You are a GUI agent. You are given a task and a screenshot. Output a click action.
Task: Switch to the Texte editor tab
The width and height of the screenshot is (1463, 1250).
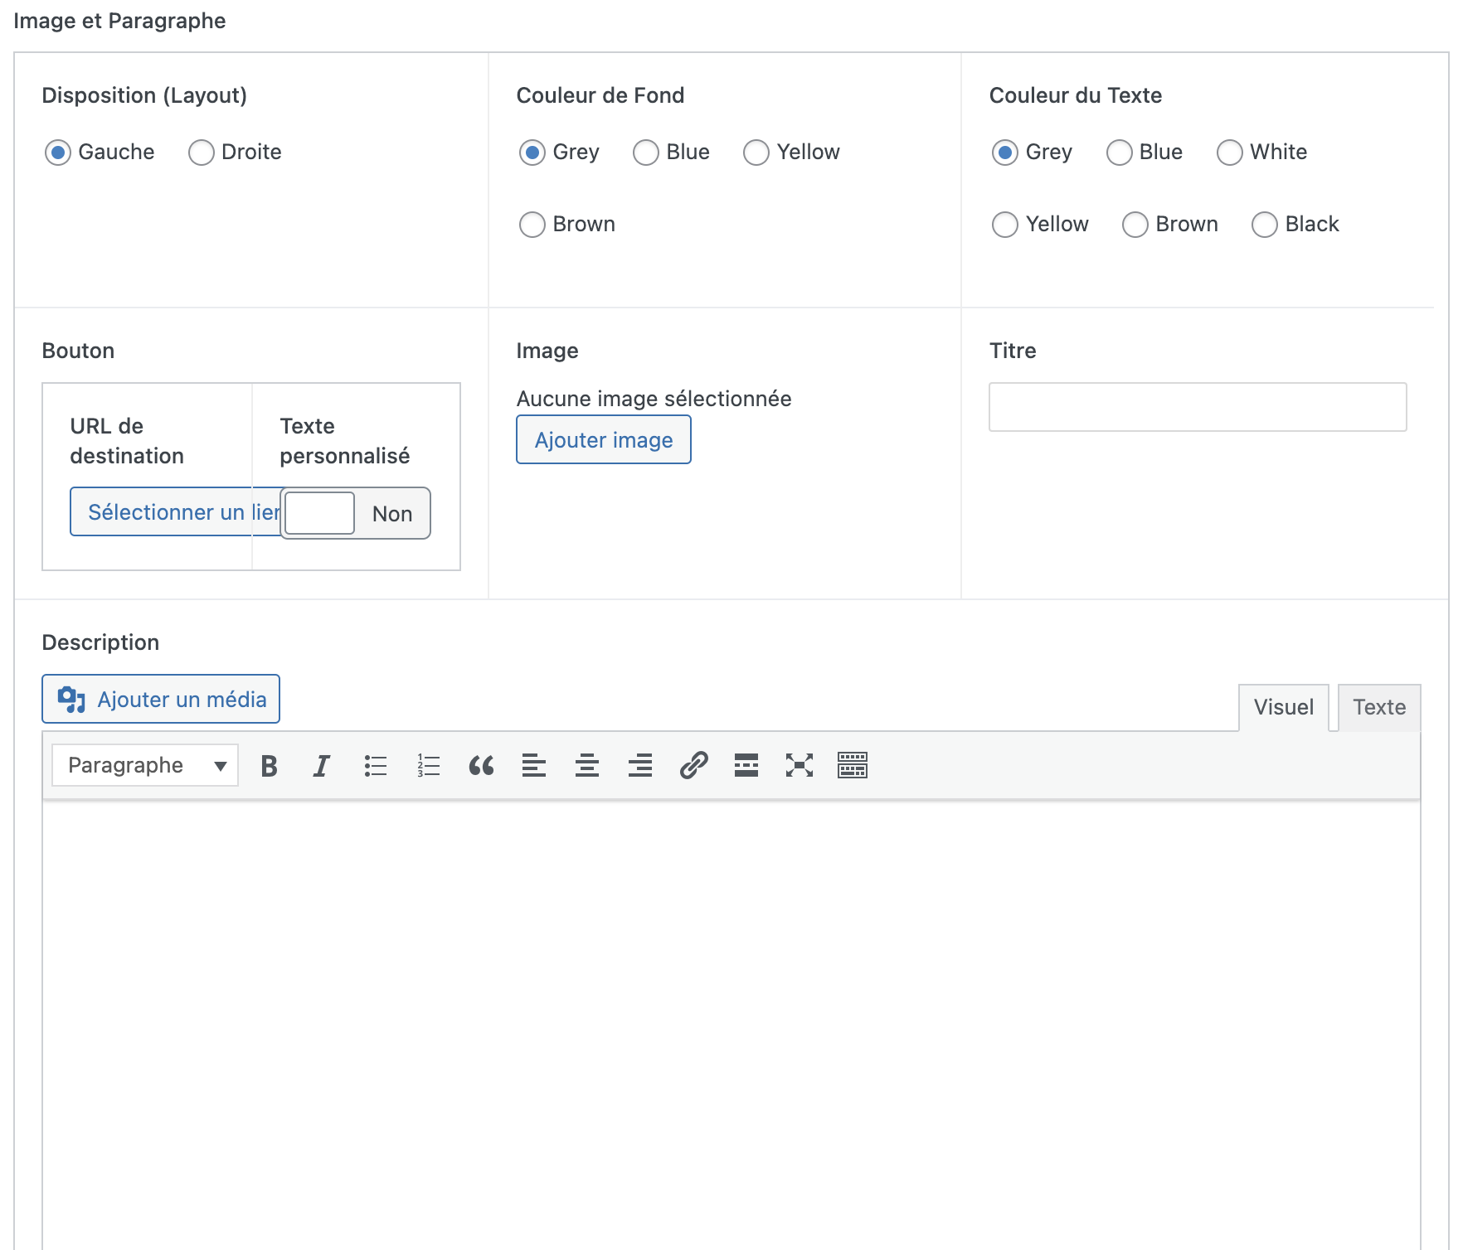click(x=1378, y=708)
